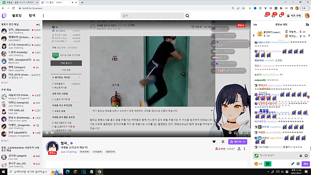Reload the page
Screen dimensions: 311x175
(x=14, y=8)
